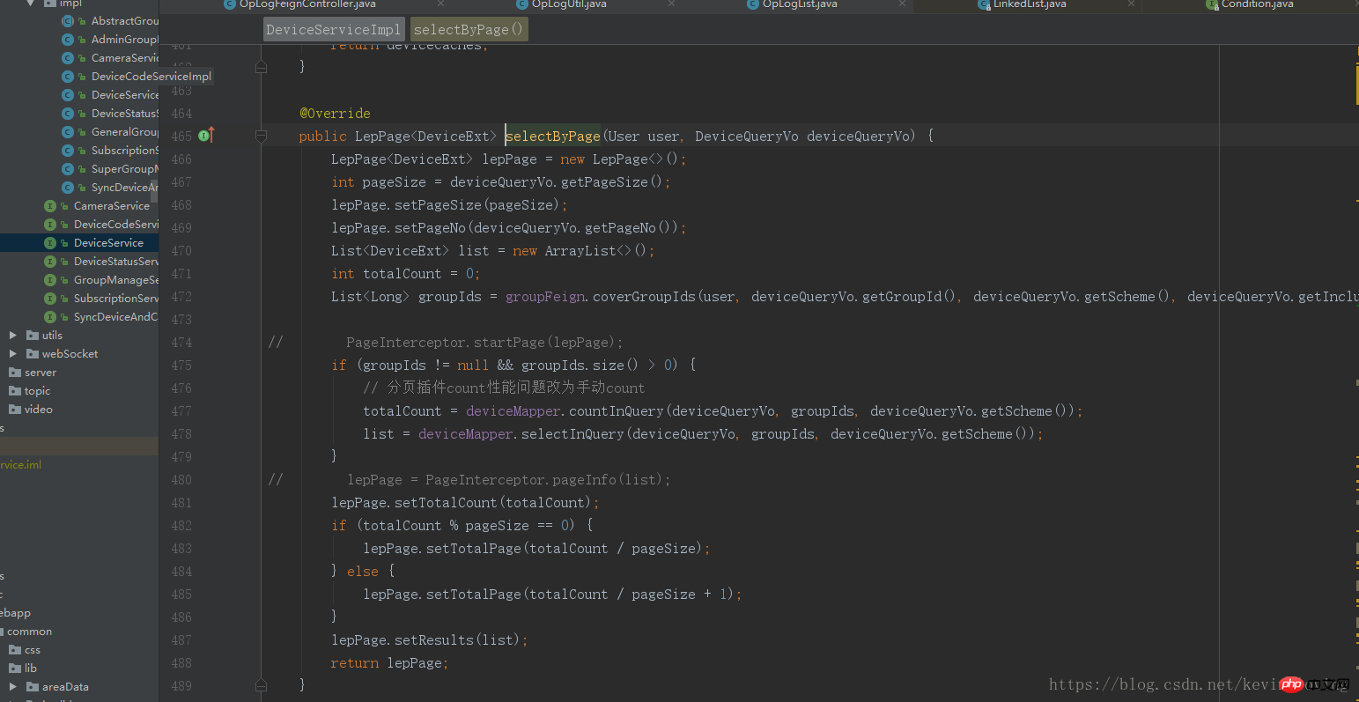Click the folder icon of the webSocket package
The image size is (1359, 702).
click(x=33, y=353)
